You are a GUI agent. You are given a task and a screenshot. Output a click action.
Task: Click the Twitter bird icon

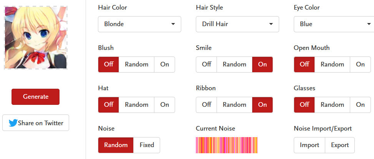13,123
